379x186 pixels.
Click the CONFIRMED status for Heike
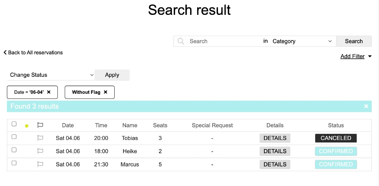(x=336, y=151)
